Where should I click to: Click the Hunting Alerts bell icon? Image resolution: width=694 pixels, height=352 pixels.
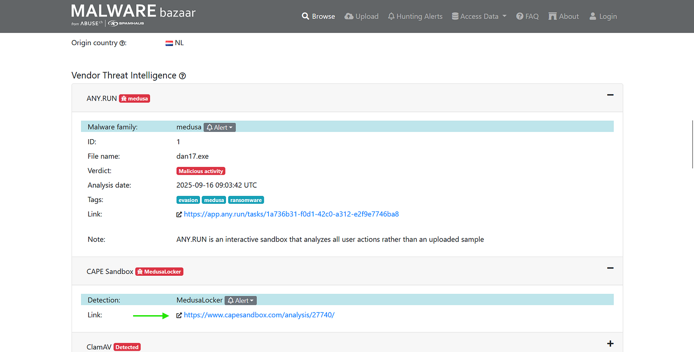[x=391, y=16]
